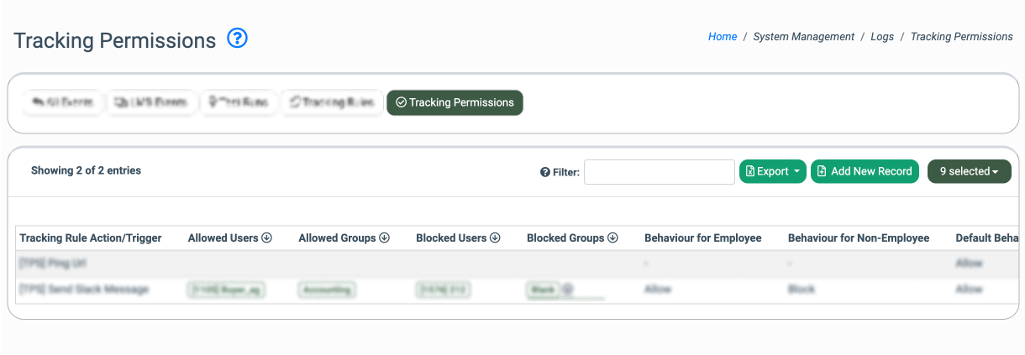Click the Blocked Users down-arrow icon
The height and width of the screenshot is (355, 1025).
pyautogui.click(x=496, y=238)
